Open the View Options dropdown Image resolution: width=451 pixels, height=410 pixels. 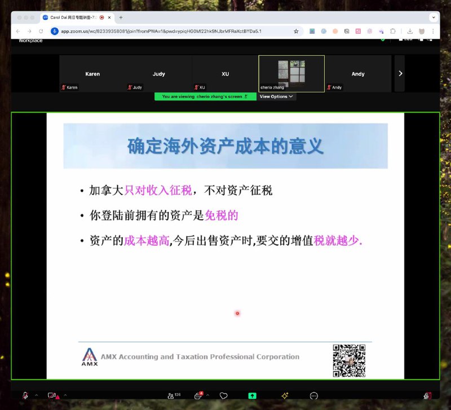tap(276, 96)
